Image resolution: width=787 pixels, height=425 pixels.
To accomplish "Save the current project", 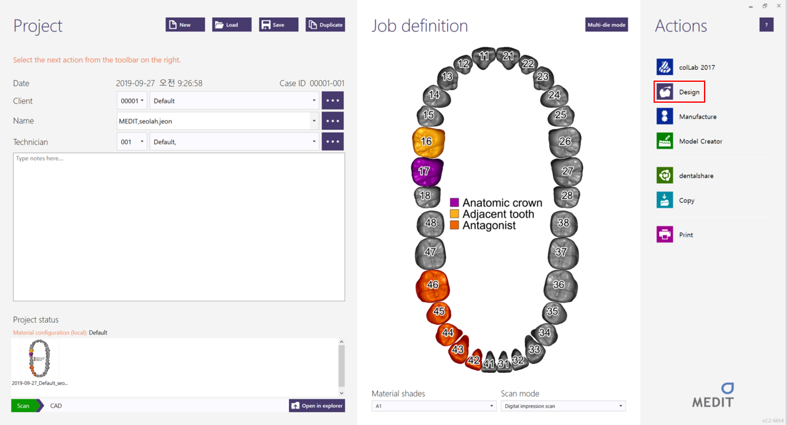I will coord(279,25).
